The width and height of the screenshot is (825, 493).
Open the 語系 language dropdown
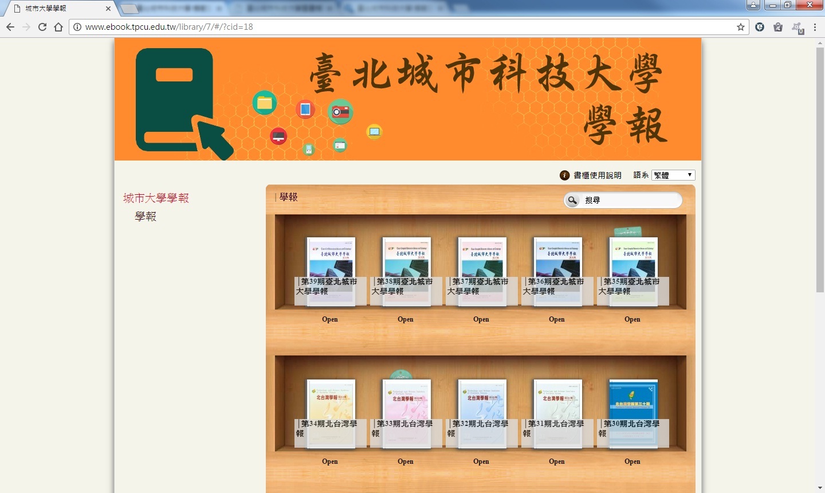coord(673,175)
